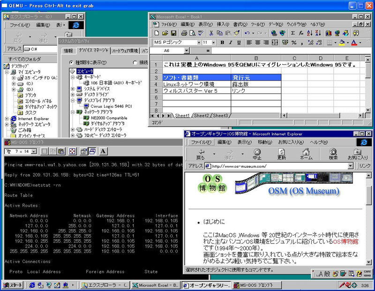Open the font size 11 dropdown
The width and height of the screenshot is (375, 291).
pyautogui.click(x=214, y=43)
